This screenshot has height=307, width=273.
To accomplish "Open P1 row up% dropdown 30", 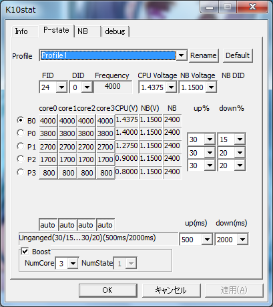I will click(202, 139).
